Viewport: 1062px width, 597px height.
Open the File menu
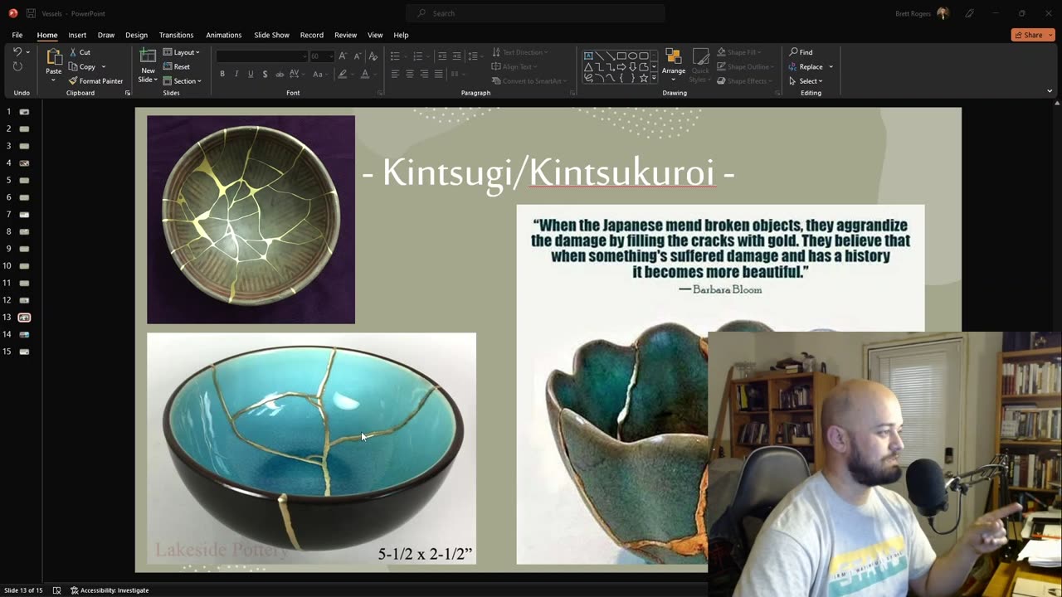(x=17, y=35)
